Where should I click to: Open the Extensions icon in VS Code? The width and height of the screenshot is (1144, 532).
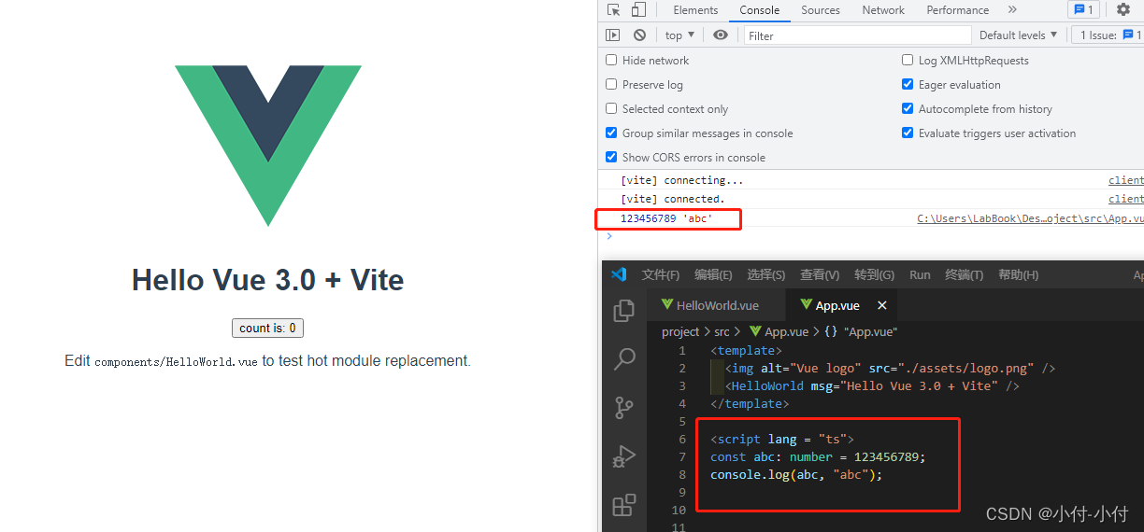(x=624, y=505)
